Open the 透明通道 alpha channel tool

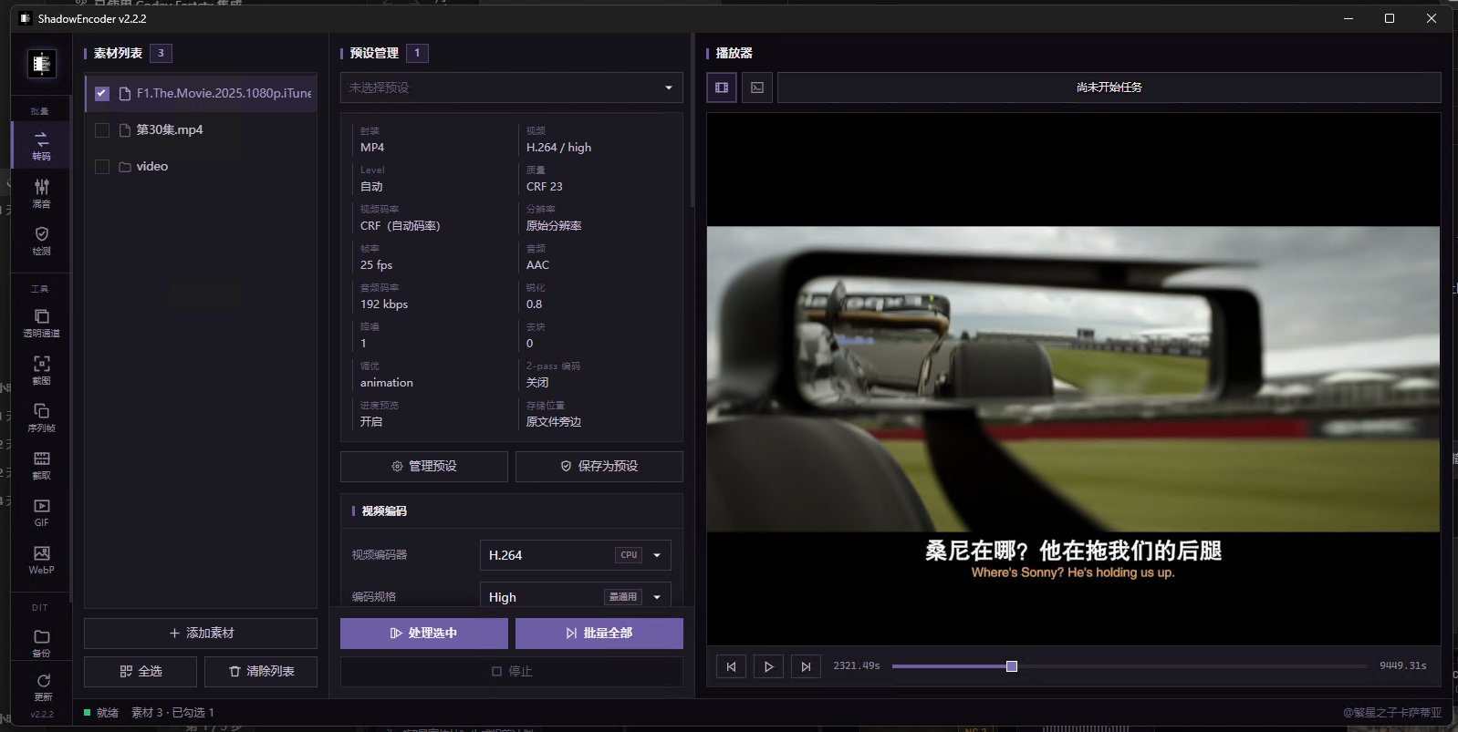[x=41, y=323]
